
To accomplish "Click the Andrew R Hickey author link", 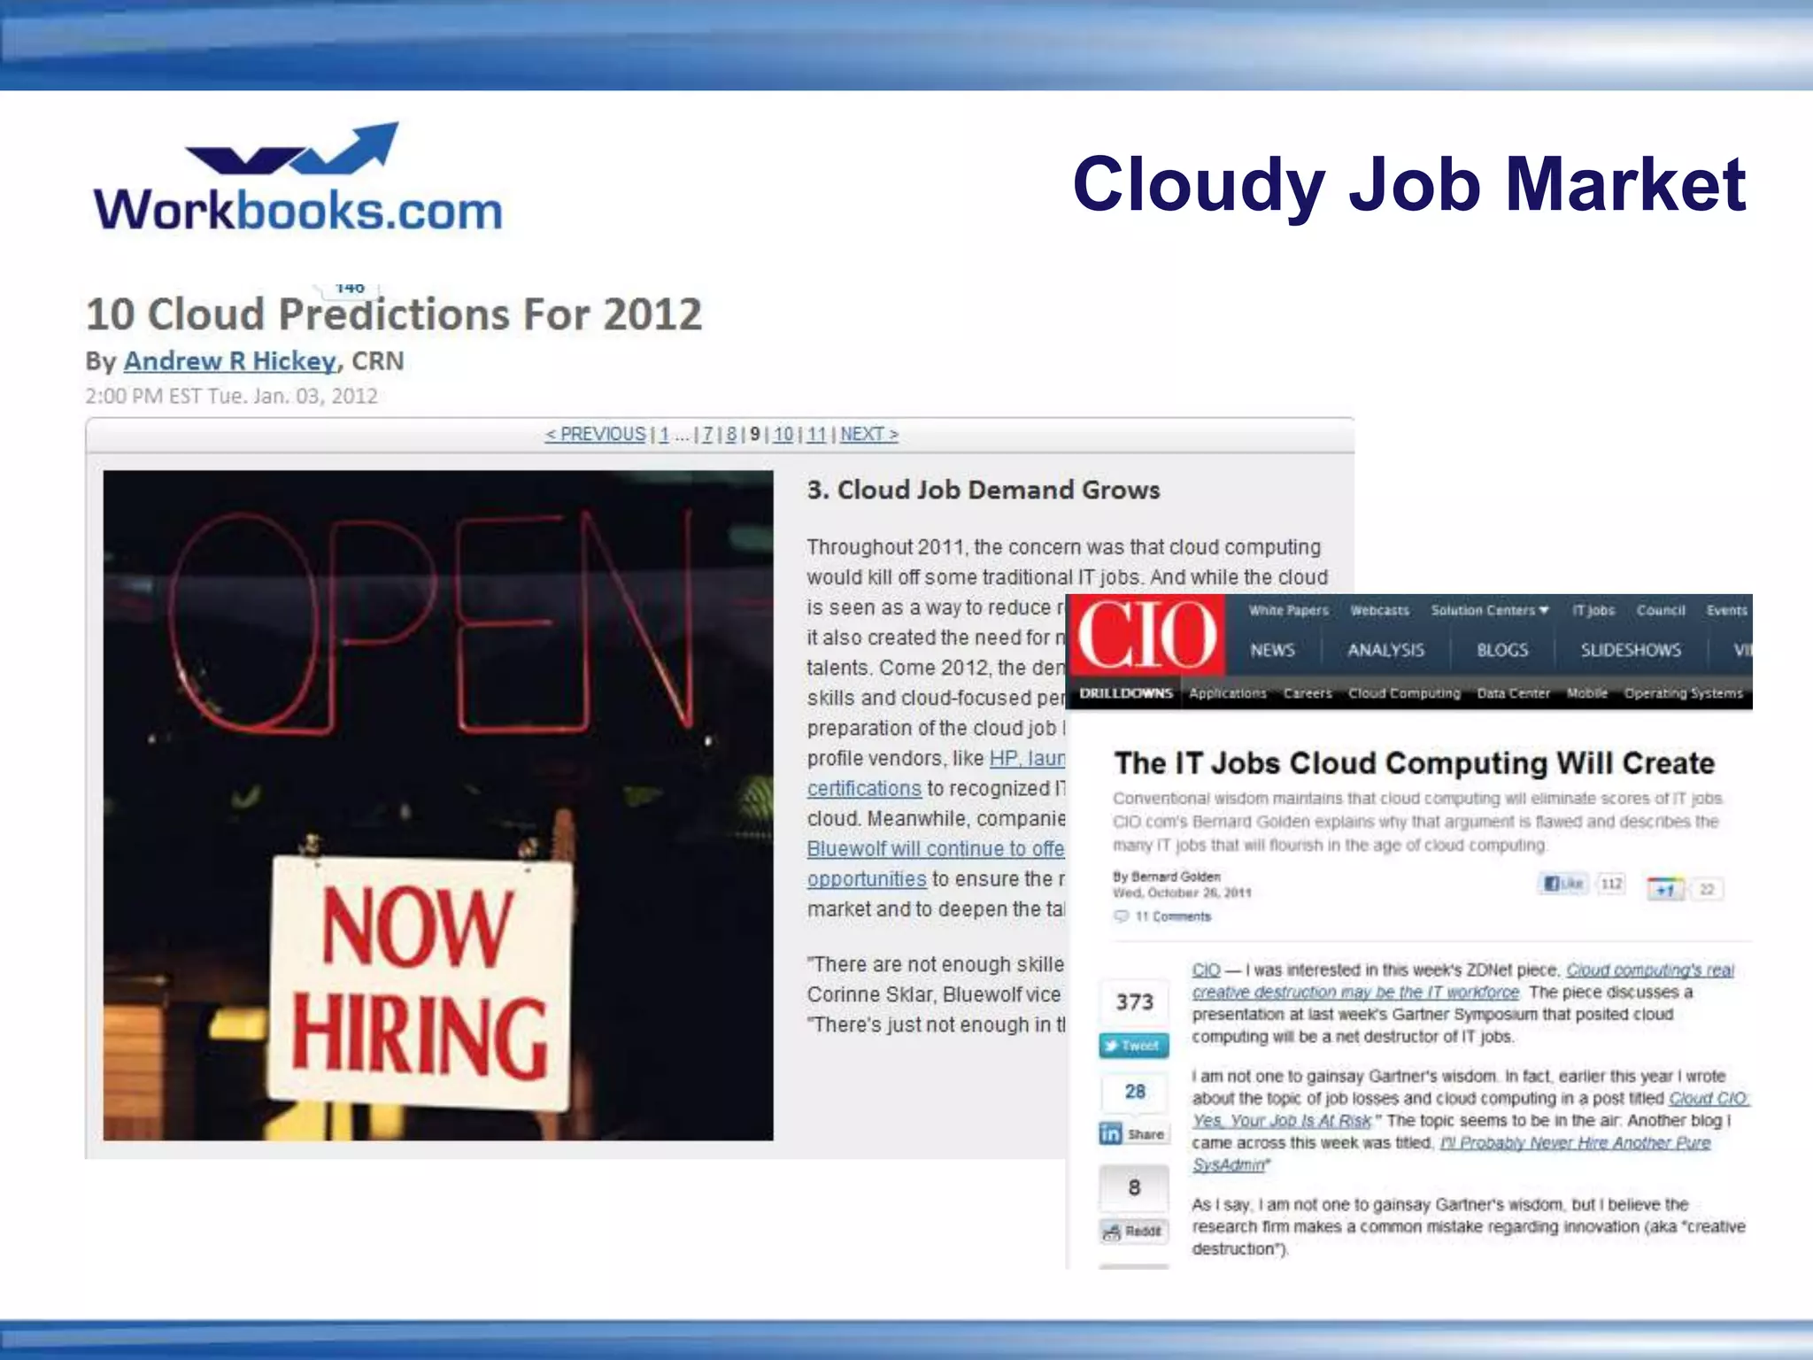I will click(230, 361).
